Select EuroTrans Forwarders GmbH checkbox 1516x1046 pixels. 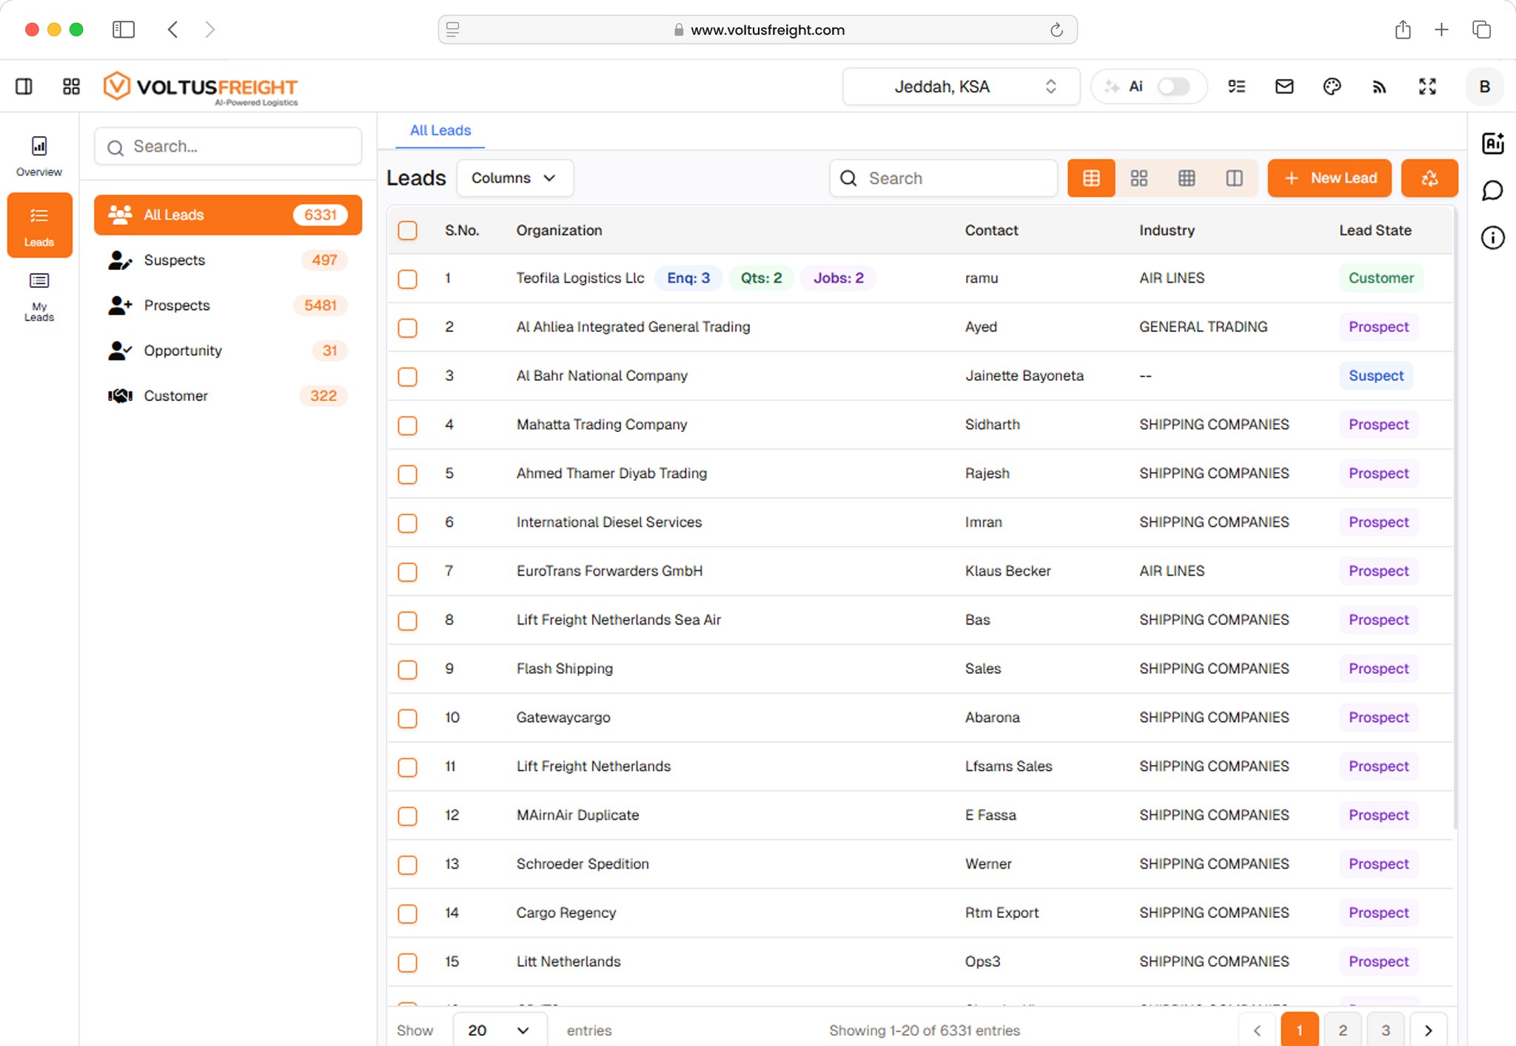pos(407,572)
